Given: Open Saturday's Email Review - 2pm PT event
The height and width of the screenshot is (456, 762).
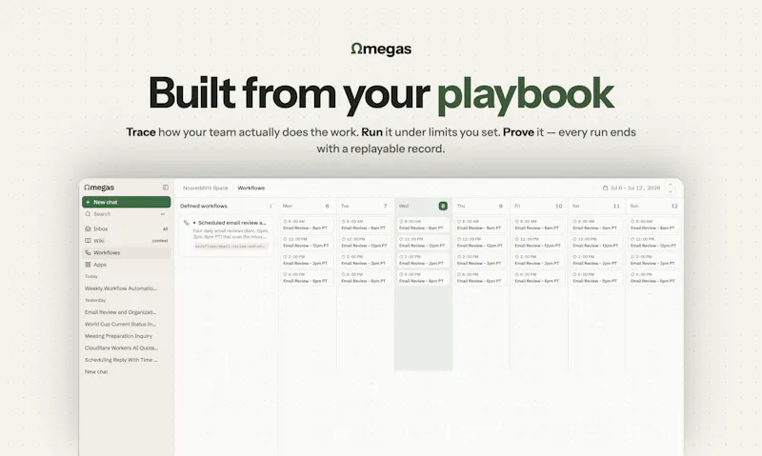Looking at the screenshot, I should pyautogui.click(x=596, y=260).
